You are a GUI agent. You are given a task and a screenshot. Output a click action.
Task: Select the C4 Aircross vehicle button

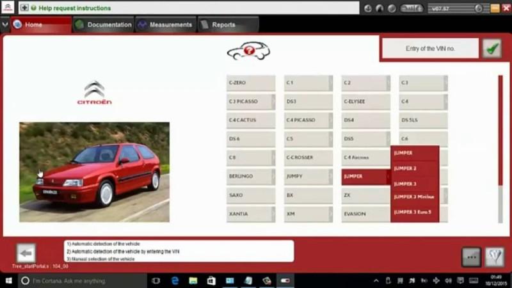pos(365,157)
